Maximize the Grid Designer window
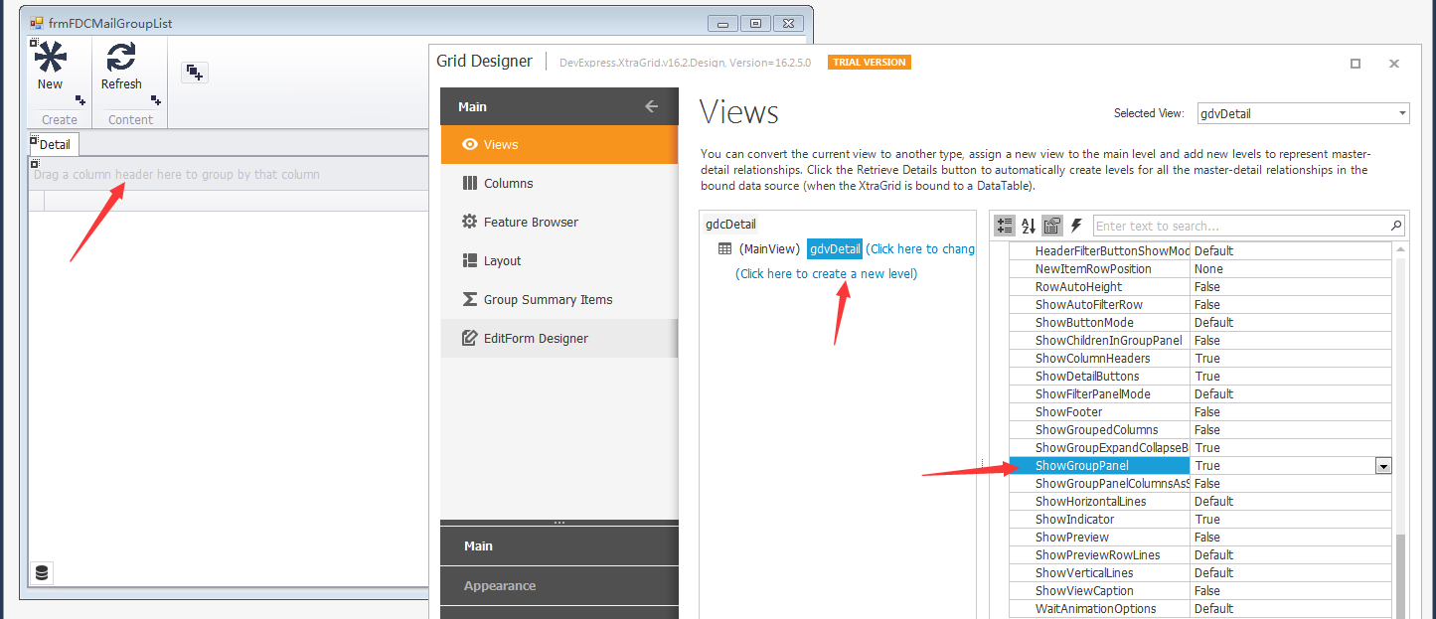Screen dimensions: 1436x619 coord(1356,64)
